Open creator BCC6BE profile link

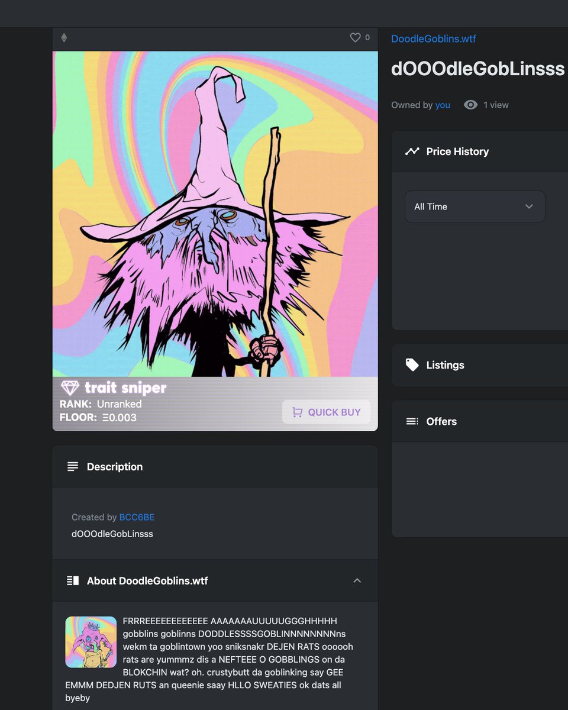[x=137, y=517]
